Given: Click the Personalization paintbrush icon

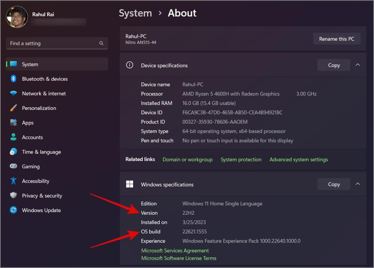Looking at the screenshot, I should [13, 108].
